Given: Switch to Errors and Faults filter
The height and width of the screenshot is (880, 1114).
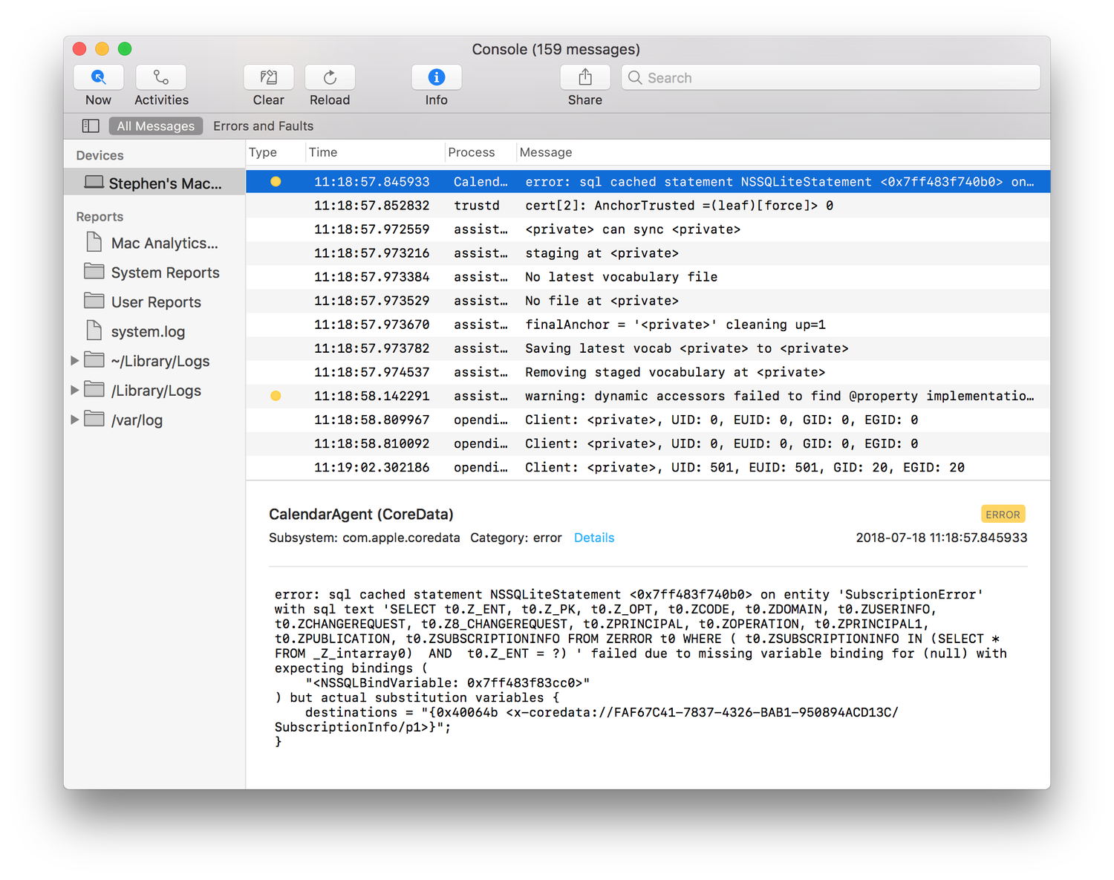Looking at the screenshot, I should (263, 126).
